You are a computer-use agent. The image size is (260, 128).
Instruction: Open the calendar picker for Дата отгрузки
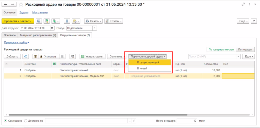coord(53,28)
